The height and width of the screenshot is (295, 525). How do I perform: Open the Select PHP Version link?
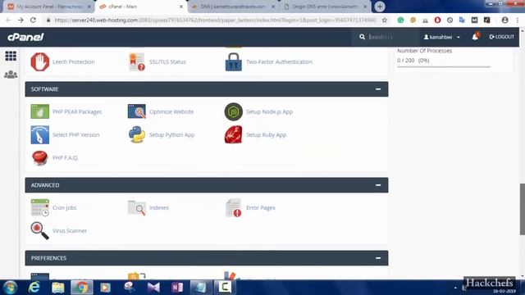click(76, 134)
